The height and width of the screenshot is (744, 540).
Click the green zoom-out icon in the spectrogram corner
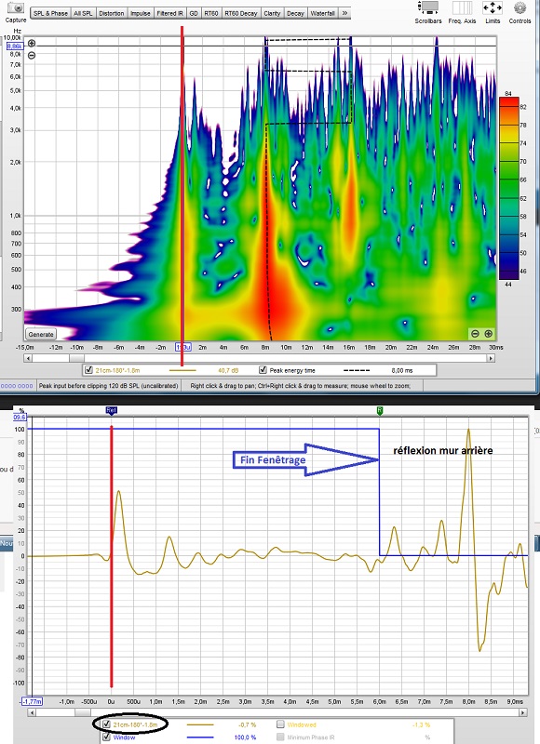475,334
